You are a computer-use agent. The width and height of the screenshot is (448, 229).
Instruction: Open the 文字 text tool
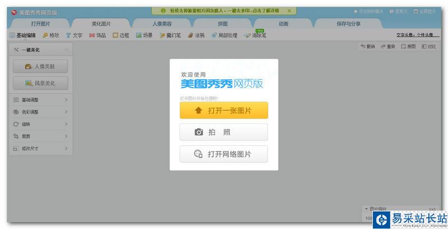tap(74, 35)
